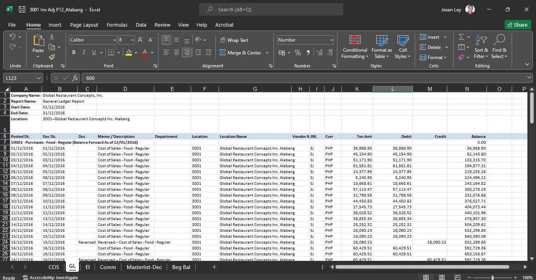Viewport: 536px width, 280px height.
Task: Toggle Italic formatting
Action: pos(84,52)
